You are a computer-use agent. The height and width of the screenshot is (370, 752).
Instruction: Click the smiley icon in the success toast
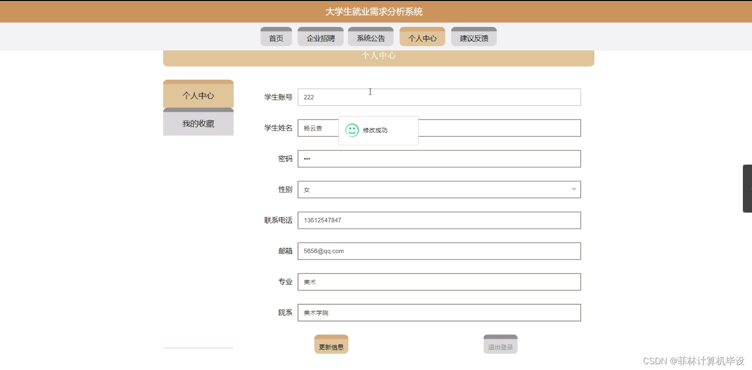tap(352, 130)
